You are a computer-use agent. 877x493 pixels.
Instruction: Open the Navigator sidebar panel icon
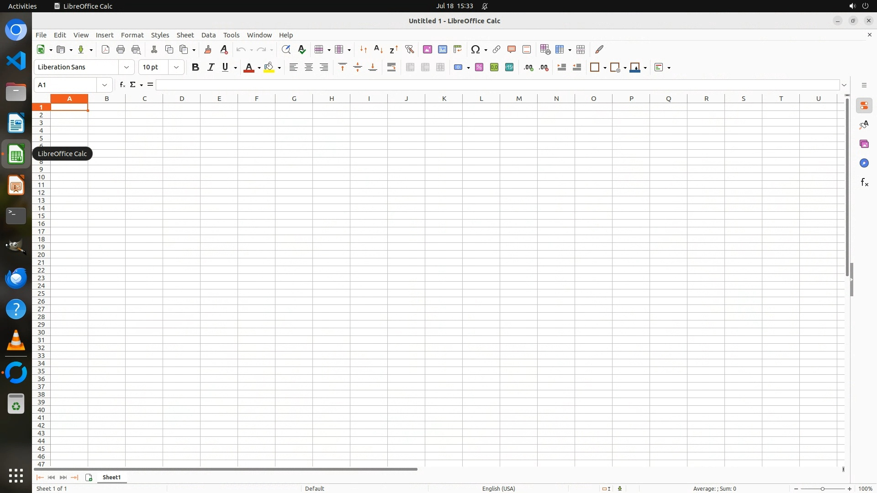coord(864,163)
